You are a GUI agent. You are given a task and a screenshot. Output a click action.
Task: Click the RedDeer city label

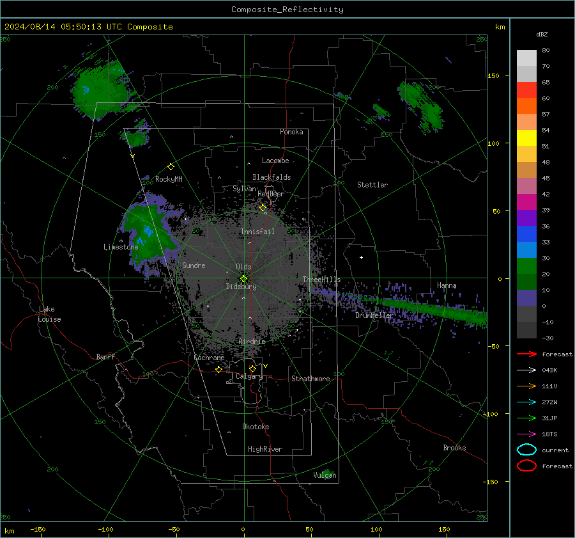pyautogui.click(x=271, y=194)
